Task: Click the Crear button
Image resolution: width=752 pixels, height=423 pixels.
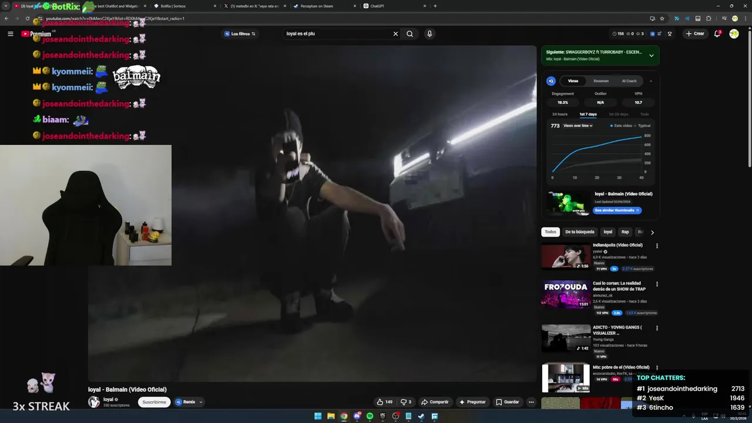Action: [695, 34]
